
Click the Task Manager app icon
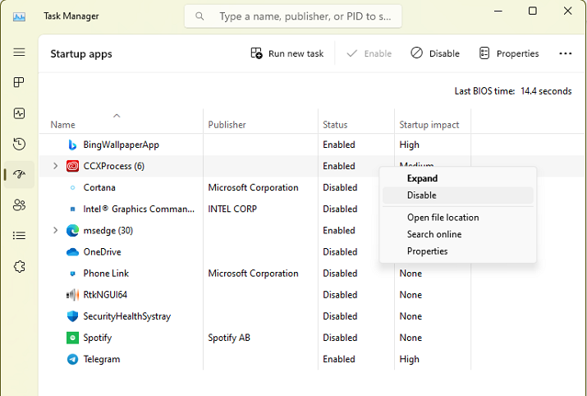pos(19,16)
